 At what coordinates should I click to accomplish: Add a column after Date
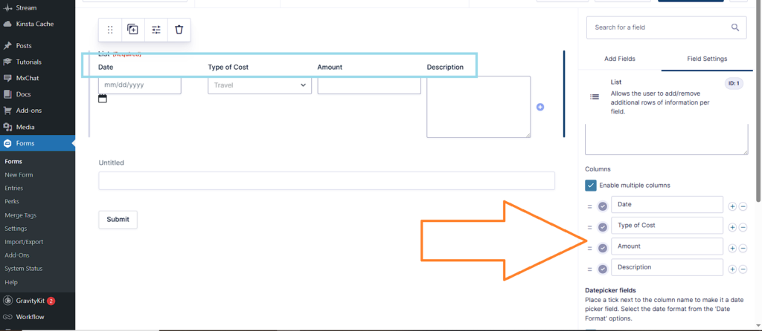coord(732,207)
